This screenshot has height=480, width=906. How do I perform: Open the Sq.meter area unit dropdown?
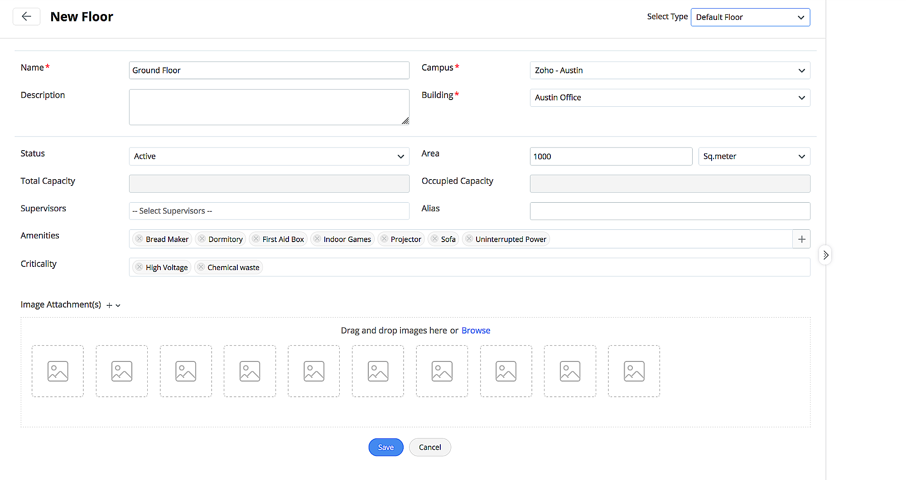(754, 157)
